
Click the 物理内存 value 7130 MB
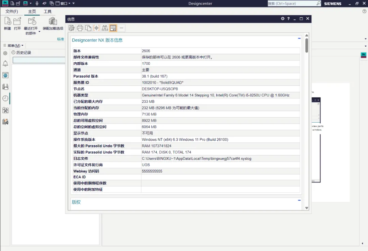149,114
